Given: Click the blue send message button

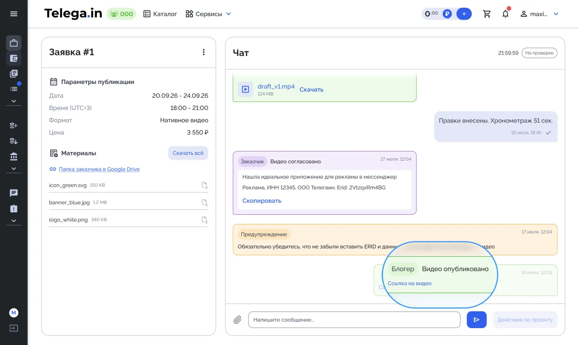Looking at the screenshot, I should pyautogui.click(x=477, y=319).
